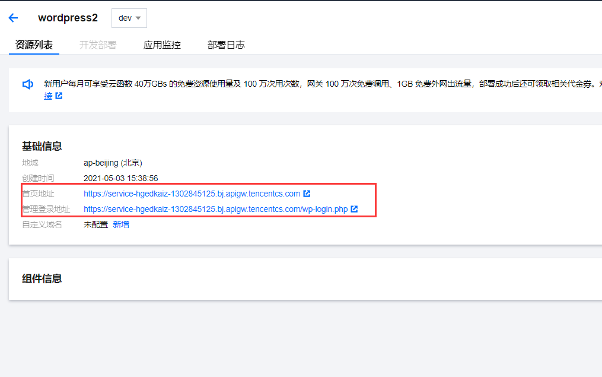Click the 基础信息 section heading

42,147
